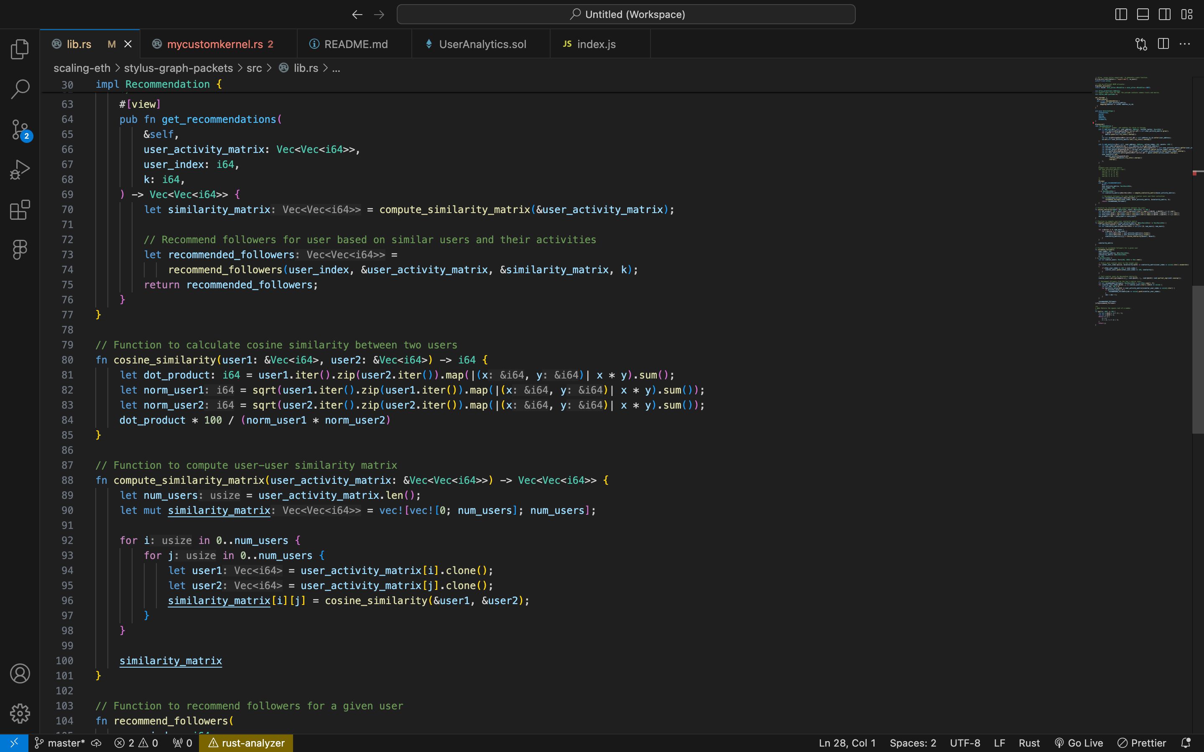Image resolution: width=1204 pixels, height=752 pixels.
Task: Click the rust-analyzer status warning
Action: [246, 743]
